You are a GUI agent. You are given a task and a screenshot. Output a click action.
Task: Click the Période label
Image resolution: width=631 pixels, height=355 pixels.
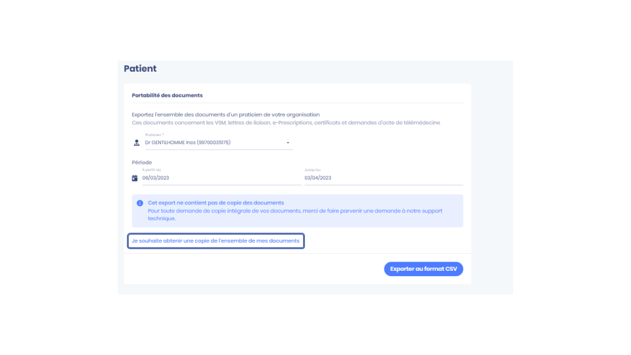142,162
